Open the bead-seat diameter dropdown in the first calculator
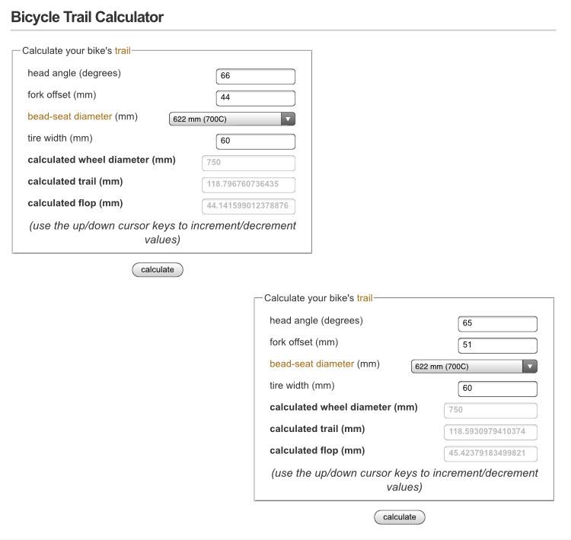 tap(231, 119)
